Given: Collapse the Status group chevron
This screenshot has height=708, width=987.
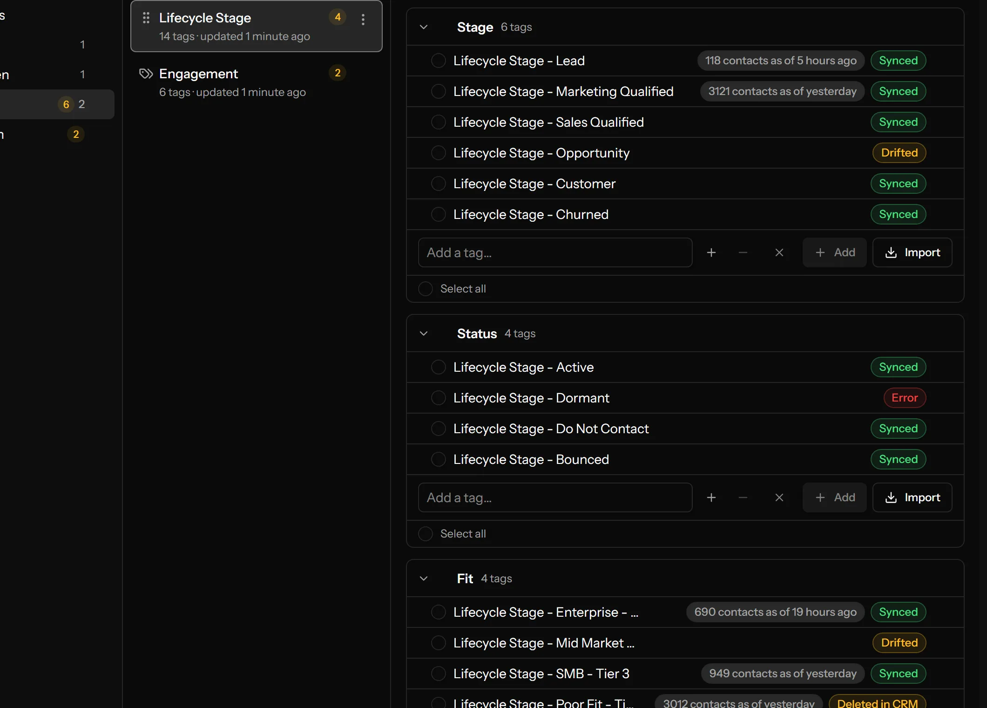Looking at the screenshot, I should (424, 334).
